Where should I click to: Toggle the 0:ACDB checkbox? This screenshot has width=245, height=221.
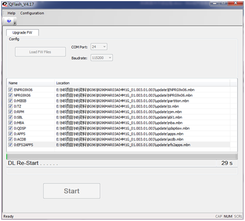[11, 139]
